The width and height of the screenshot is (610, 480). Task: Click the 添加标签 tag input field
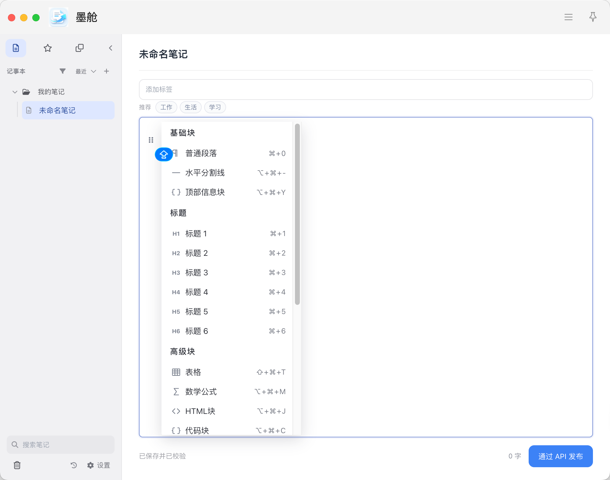click(366, 90)
